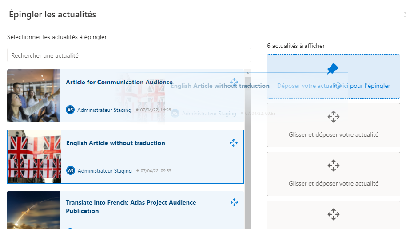
Task: Click 'Administrateur Staging' on Communication Audience card
Action: [x=104, y=110]
